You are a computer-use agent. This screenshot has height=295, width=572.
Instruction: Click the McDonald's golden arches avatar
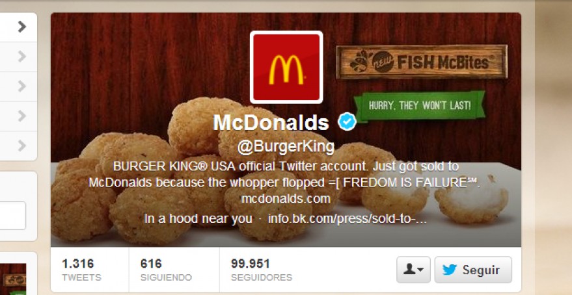pyautogui.click(x=286, y=68)
